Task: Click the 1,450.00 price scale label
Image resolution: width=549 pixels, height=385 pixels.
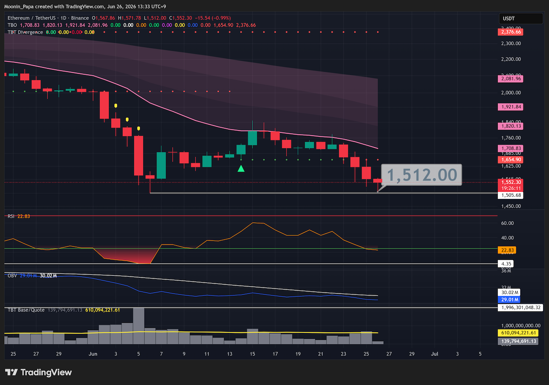Action: click(511, 206)
